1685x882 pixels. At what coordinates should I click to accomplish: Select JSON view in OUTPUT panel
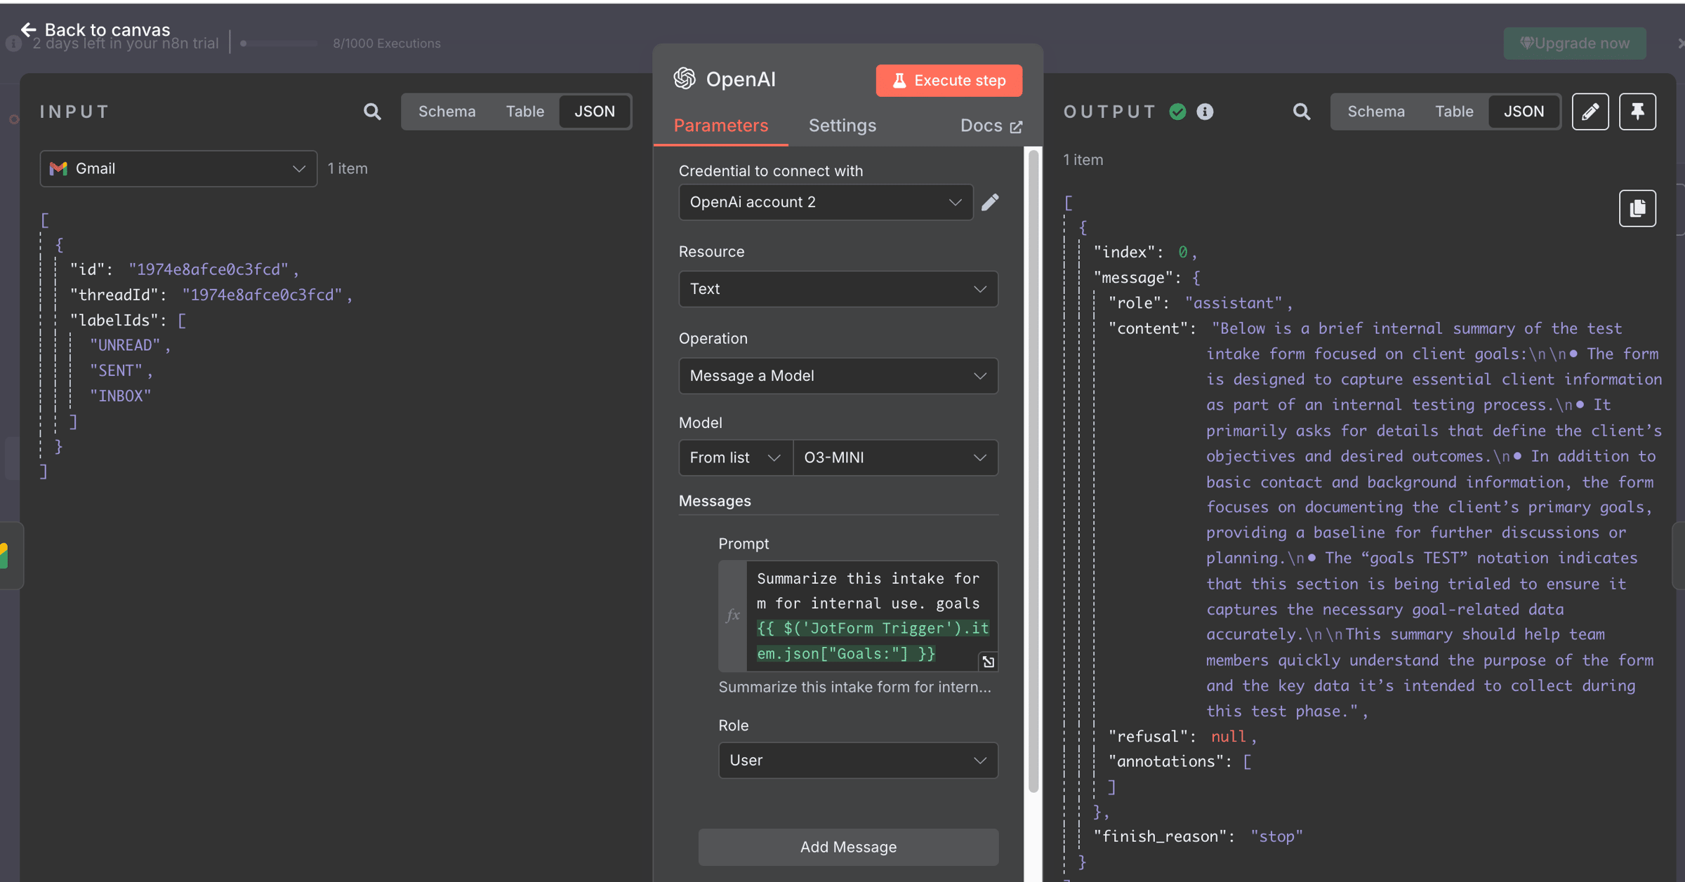coord(1523,112)
